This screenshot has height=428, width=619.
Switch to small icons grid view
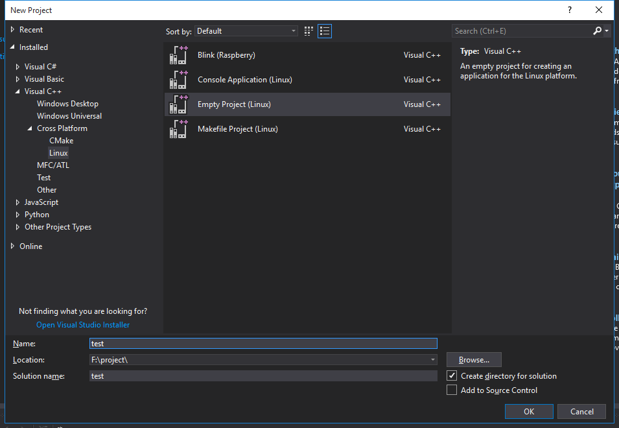(309, 31)
